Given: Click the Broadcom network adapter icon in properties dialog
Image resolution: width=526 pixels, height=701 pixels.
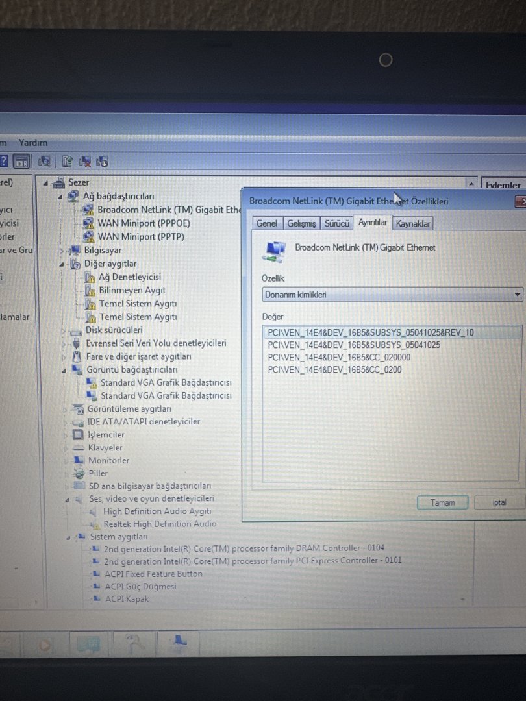Looking at the screenshot, I should tap(275, 252).
